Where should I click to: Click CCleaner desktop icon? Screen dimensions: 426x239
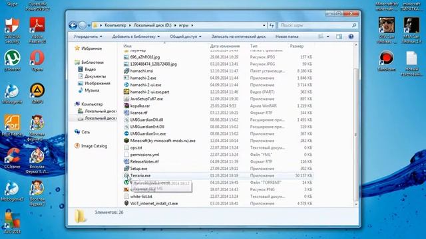12,158
